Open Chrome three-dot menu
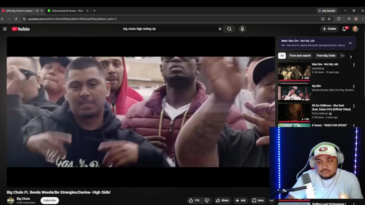365x205 pixels. tap(363, 19)
